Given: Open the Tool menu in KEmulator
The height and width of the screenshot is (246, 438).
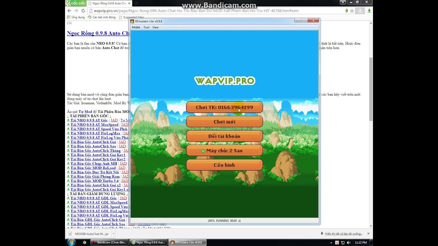Looking at the screenshot, I should click(146, 27).
